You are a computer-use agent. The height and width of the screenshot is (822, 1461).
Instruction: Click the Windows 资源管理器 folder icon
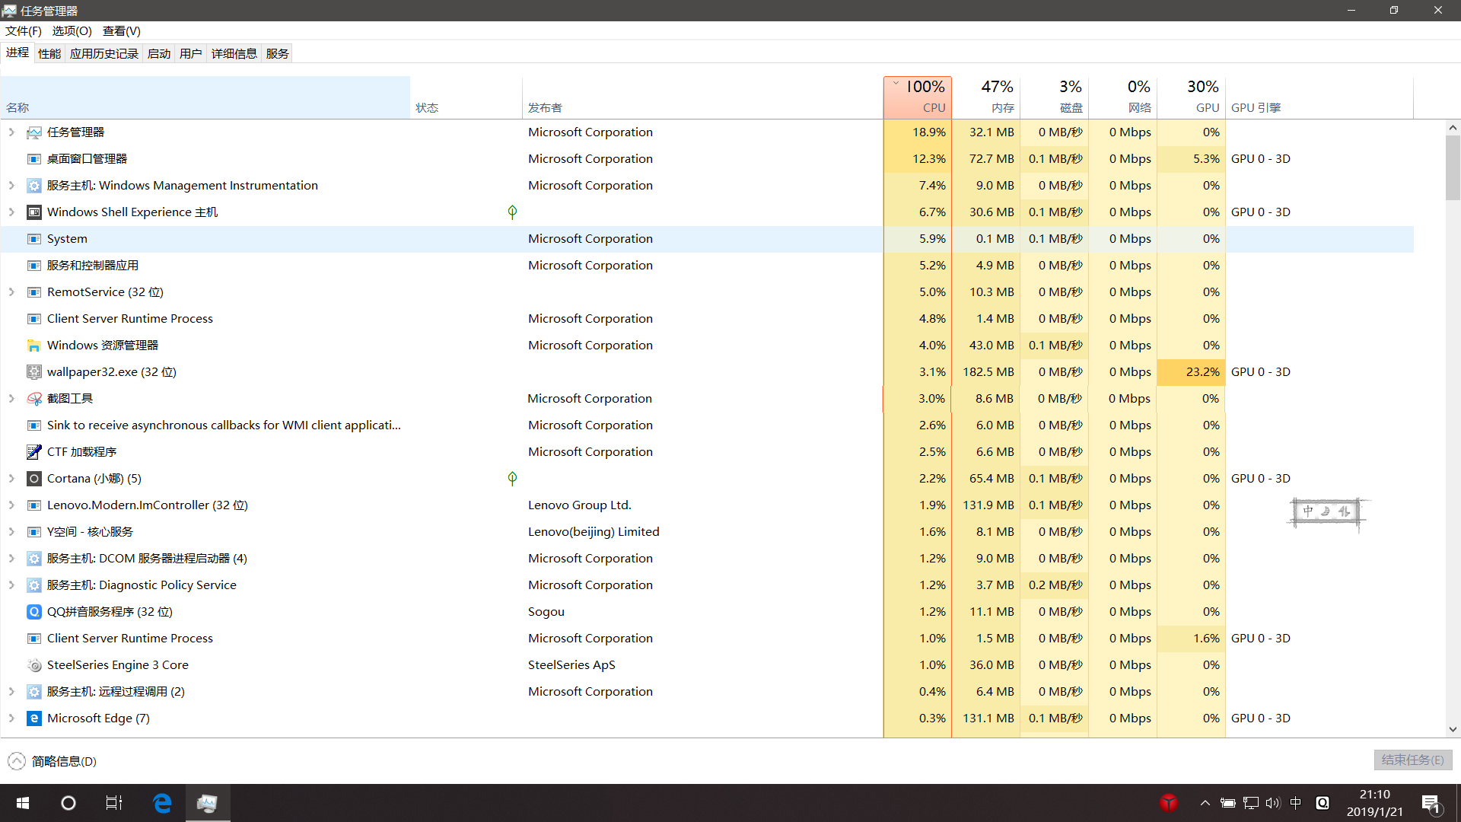pyautogui.click(x=34, y=346)
